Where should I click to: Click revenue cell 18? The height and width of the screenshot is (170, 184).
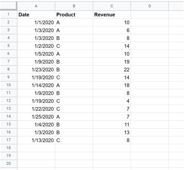click(x=112, y=85)
